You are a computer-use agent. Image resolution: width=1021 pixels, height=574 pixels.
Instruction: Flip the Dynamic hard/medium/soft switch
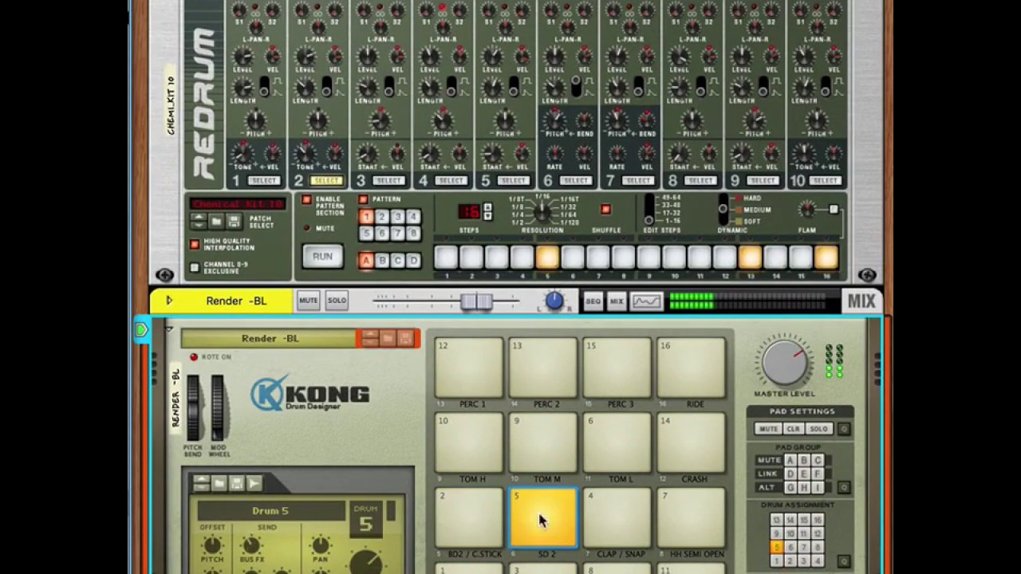723,210
